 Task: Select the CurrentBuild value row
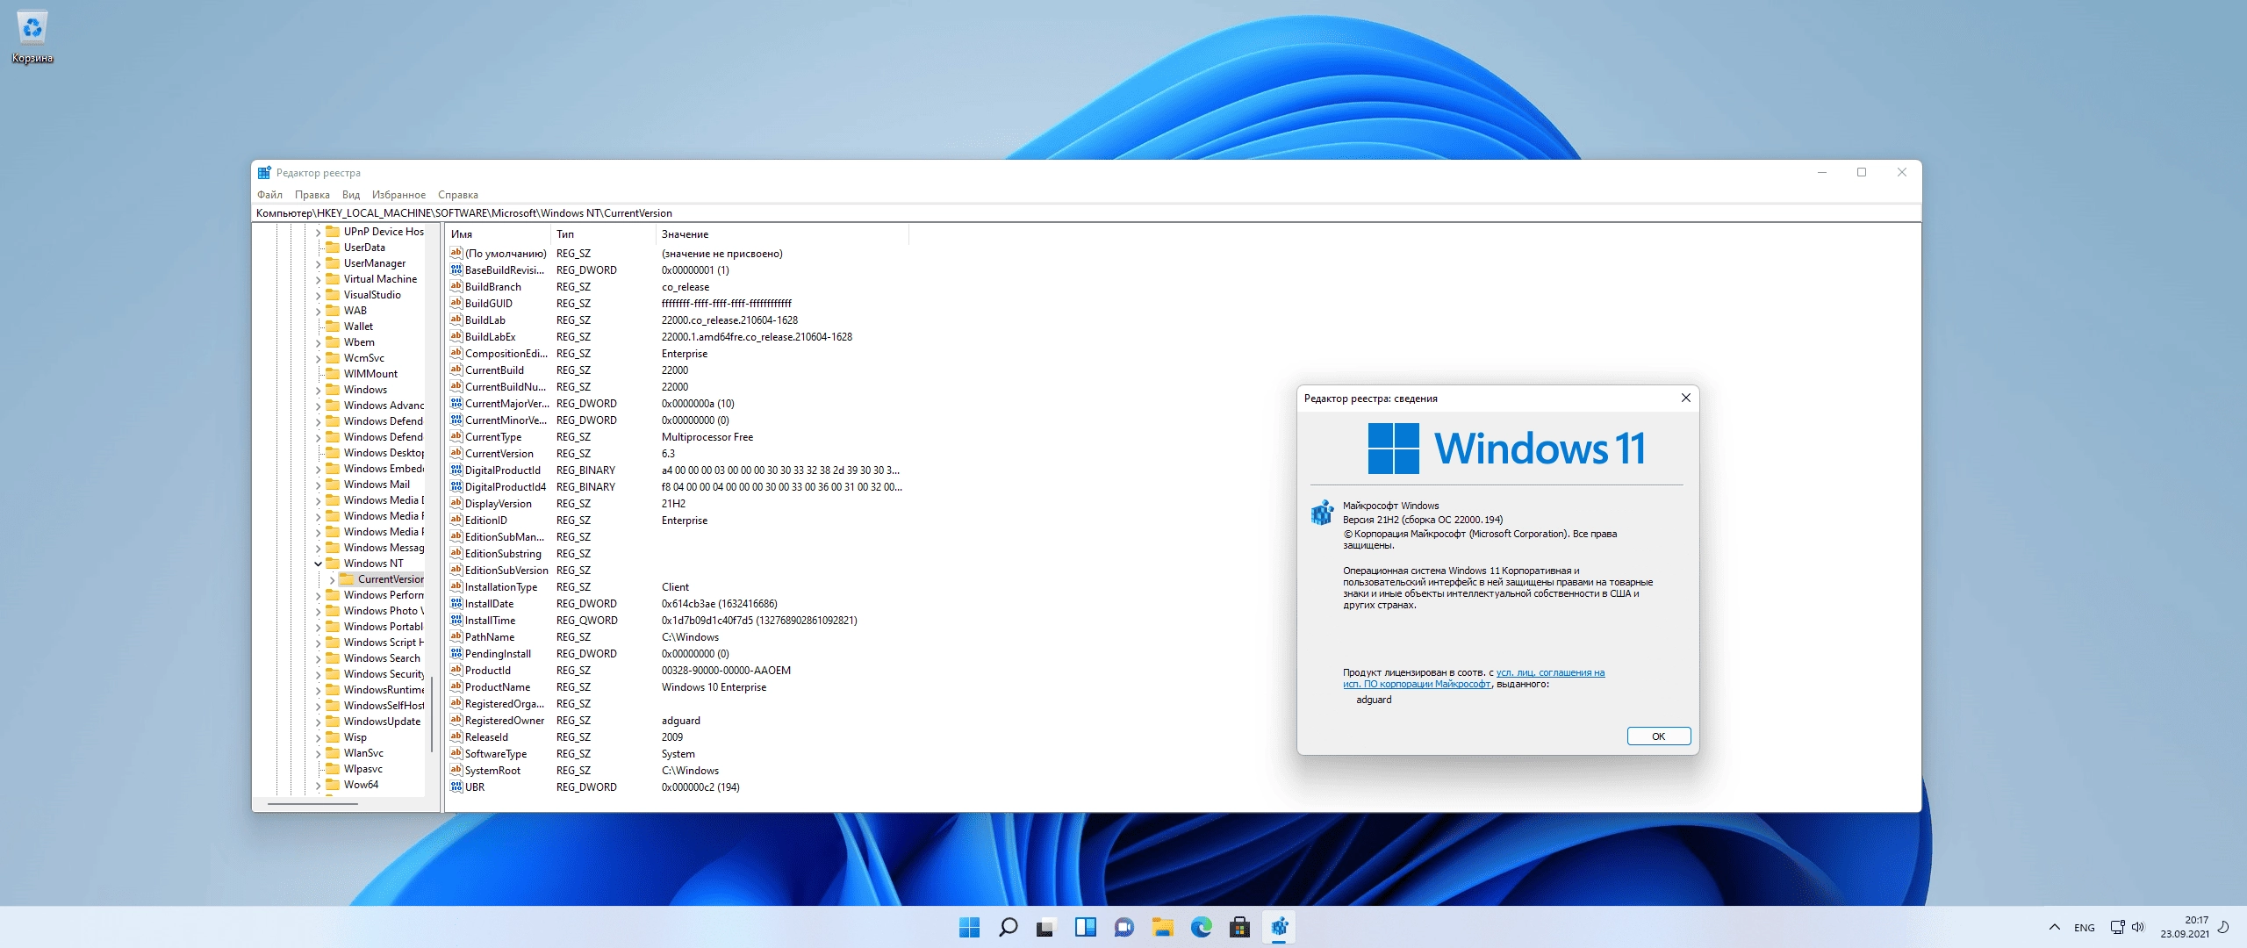pyautogui.click(x=677, y=370)
